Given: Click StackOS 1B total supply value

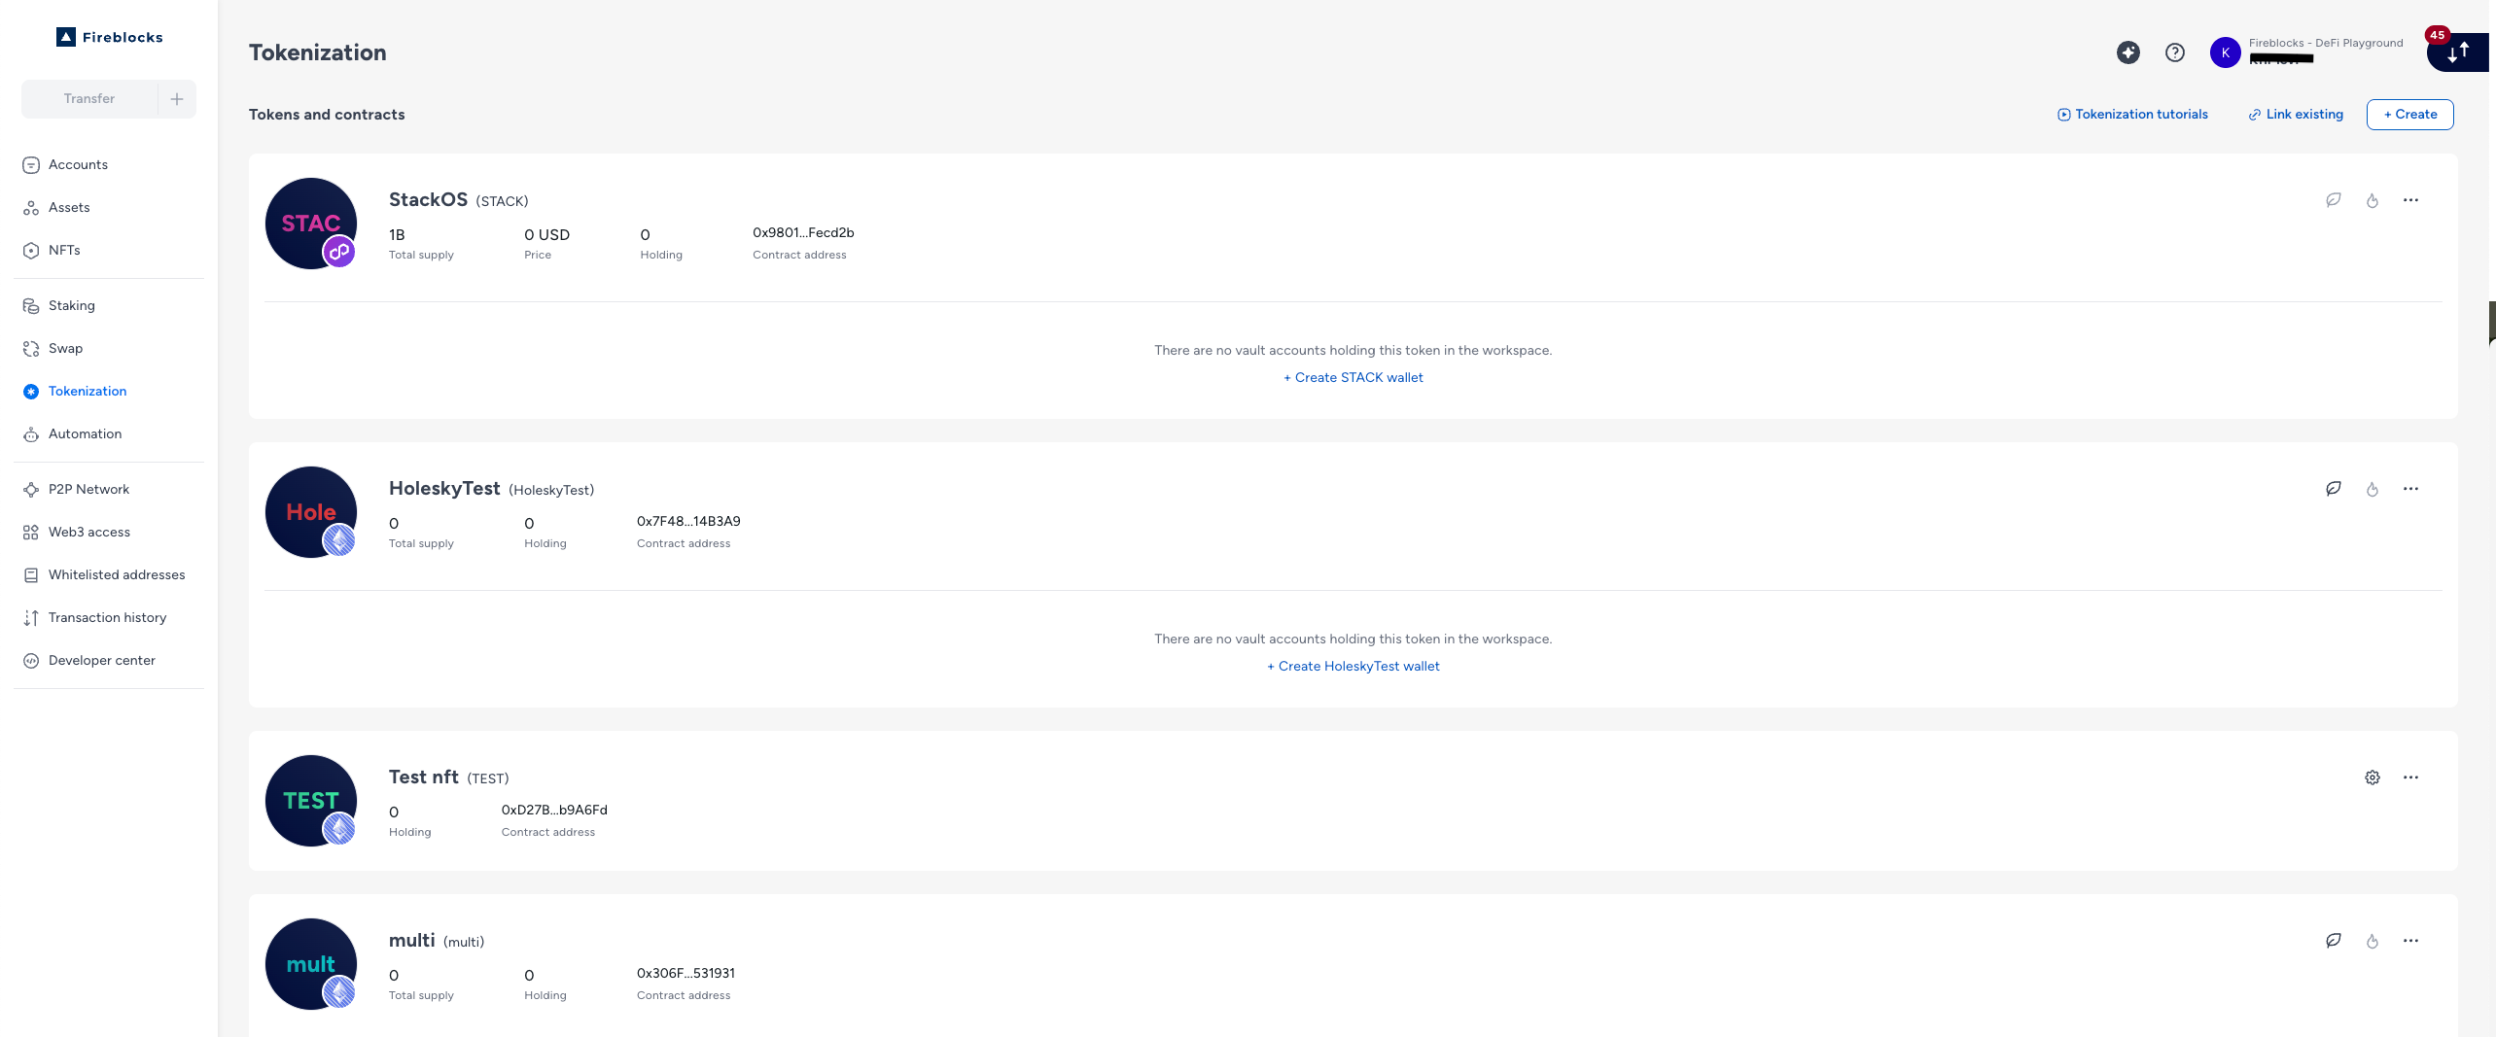Looking at the screenshot, I should click(397, 235).
